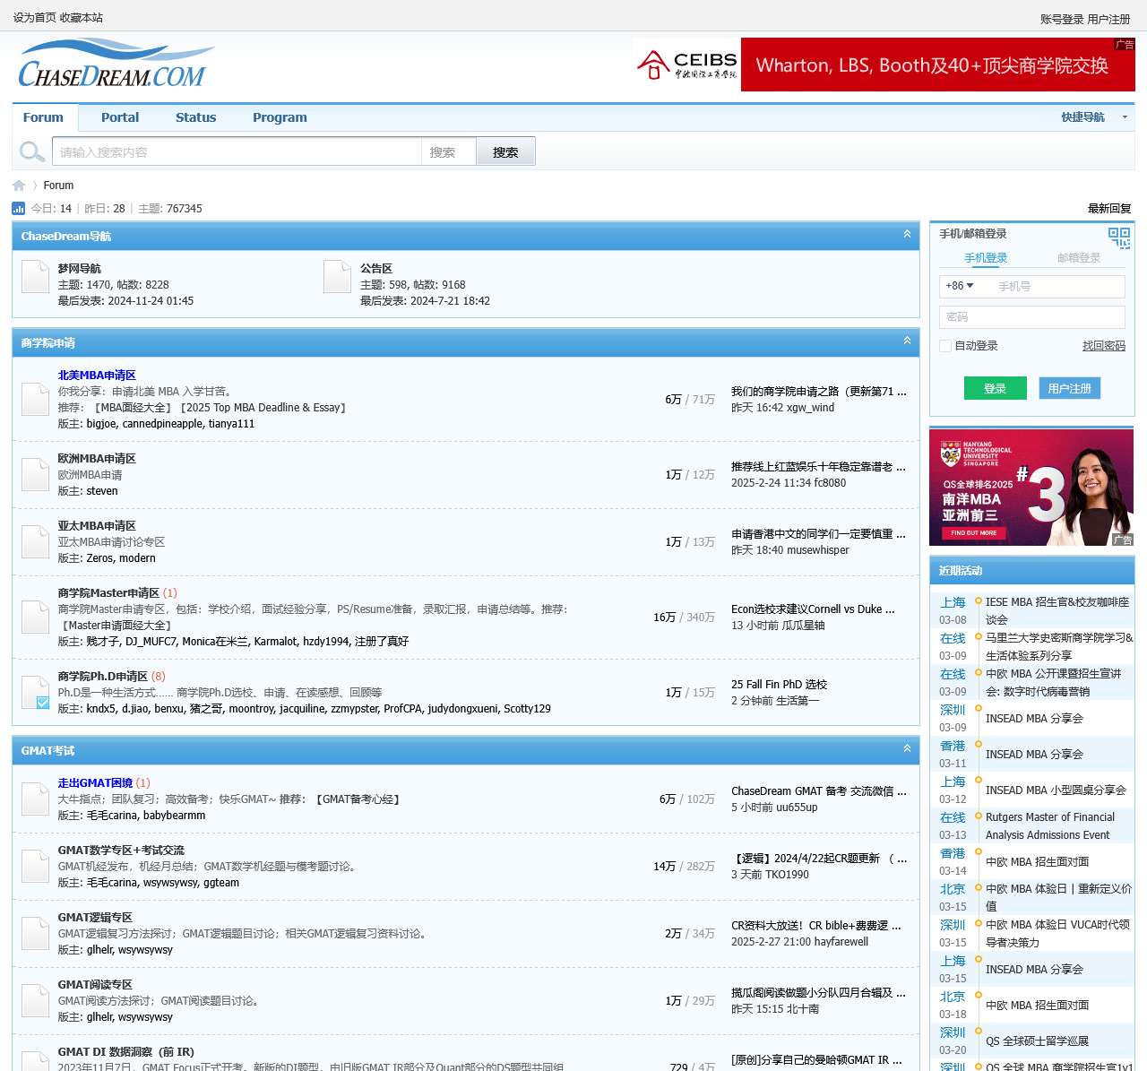Screen dimensions: 1147x1071
Task: Click the CEIBS logo in banner
Action: click(686, 65)
